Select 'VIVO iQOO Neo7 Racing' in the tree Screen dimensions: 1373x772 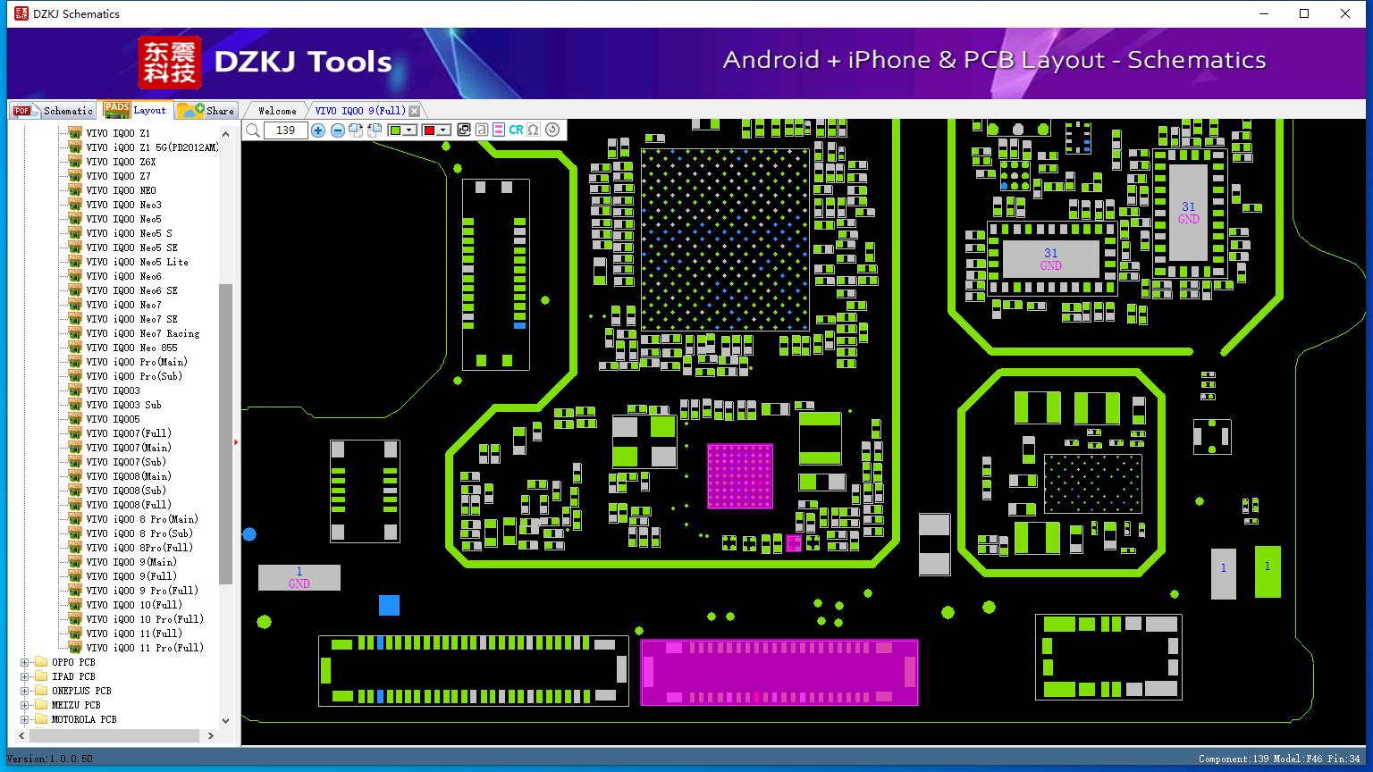[143, 333]
